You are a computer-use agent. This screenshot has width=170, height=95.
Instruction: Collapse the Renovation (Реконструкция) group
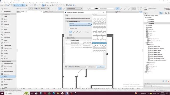(x=66, y=44)
